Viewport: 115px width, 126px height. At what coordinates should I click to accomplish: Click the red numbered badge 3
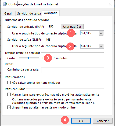click(x=48, y=58)
